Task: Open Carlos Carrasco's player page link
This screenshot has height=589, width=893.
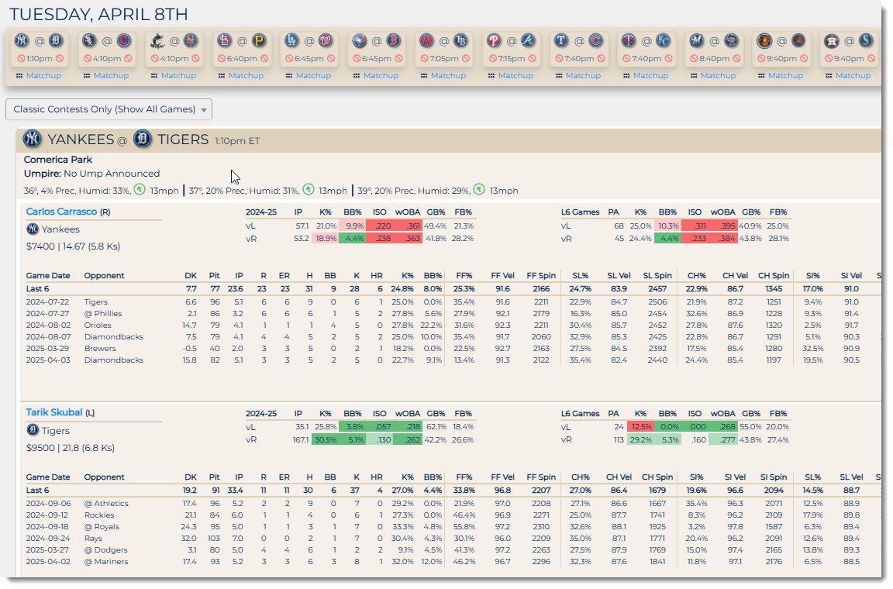Action: tap(61, 212)
